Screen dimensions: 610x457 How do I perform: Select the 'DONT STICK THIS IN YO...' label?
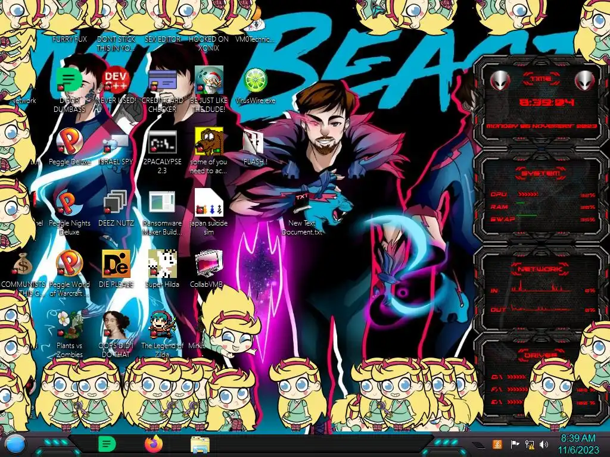tap(116, 43)
